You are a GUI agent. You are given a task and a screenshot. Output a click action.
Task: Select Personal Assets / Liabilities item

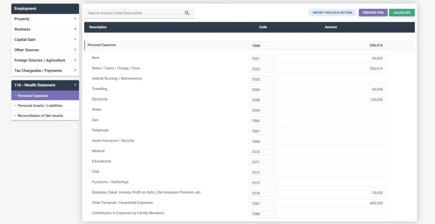point(45,105)
